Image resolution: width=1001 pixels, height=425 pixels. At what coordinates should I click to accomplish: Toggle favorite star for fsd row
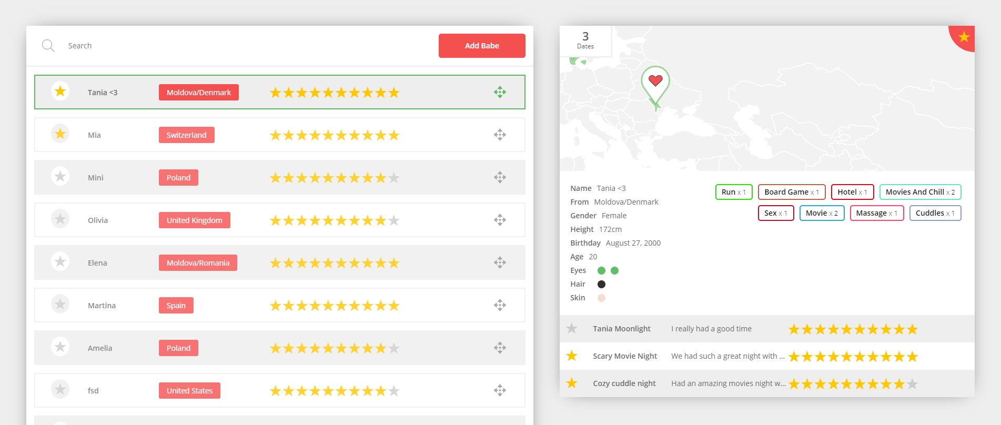(x=60, y=390)
